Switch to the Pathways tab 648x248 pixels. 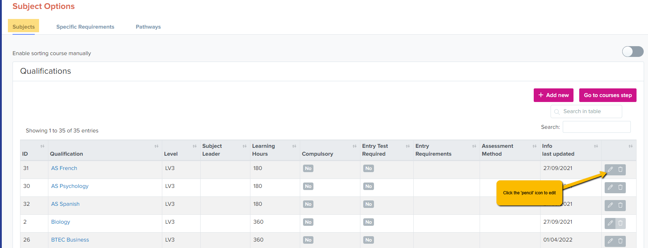pyautogui.click(x=148, y=26)
